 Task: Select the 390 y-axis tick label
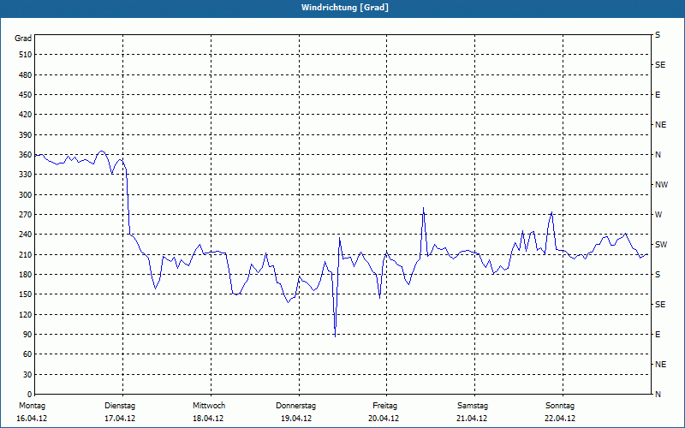26,135
